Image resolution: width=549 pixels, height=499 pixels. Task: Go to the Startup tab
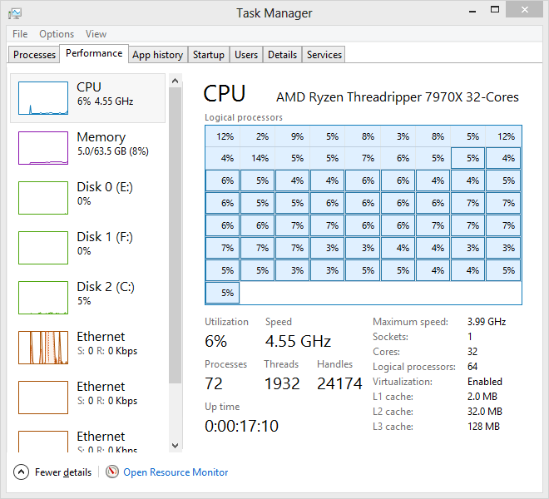coord(208,55)
